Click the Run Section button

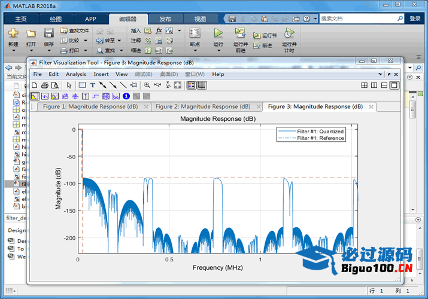click(265, 35)
